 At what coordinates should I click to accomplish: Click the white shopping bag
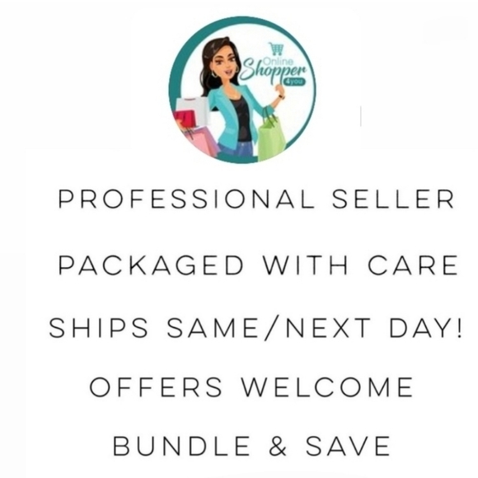(x=193, y=110)
